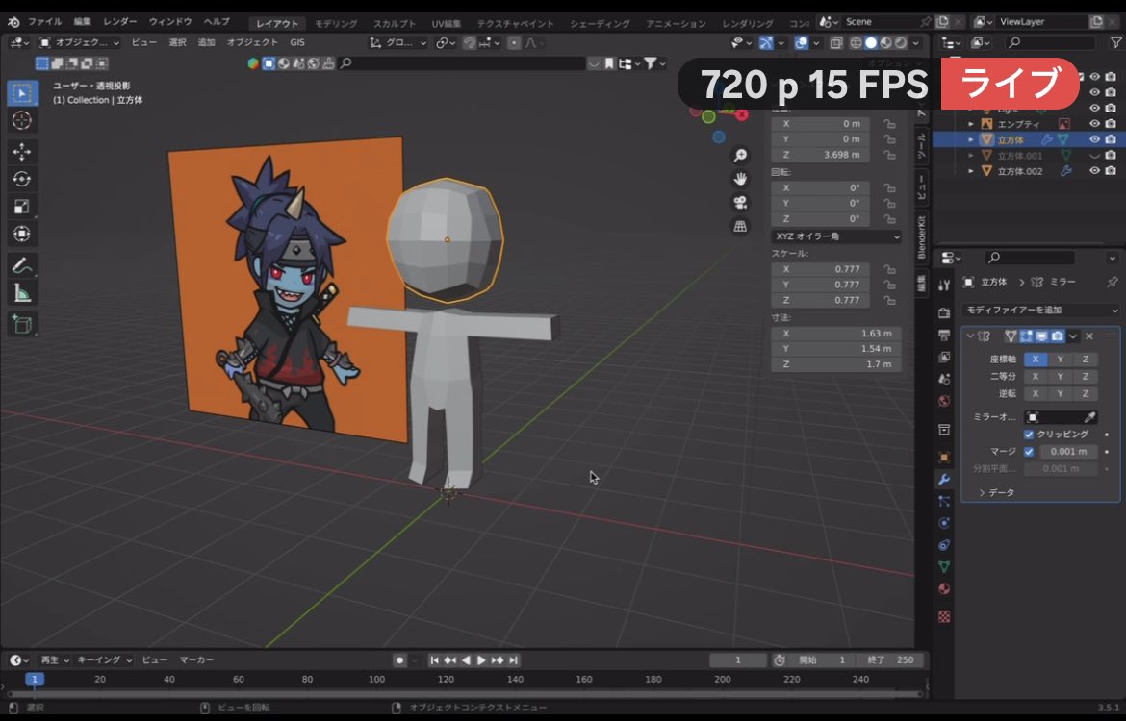This screenshot has width=1126, height=721.
Task: Open the GIS menu in viewport header
Action: coord(297,43)
